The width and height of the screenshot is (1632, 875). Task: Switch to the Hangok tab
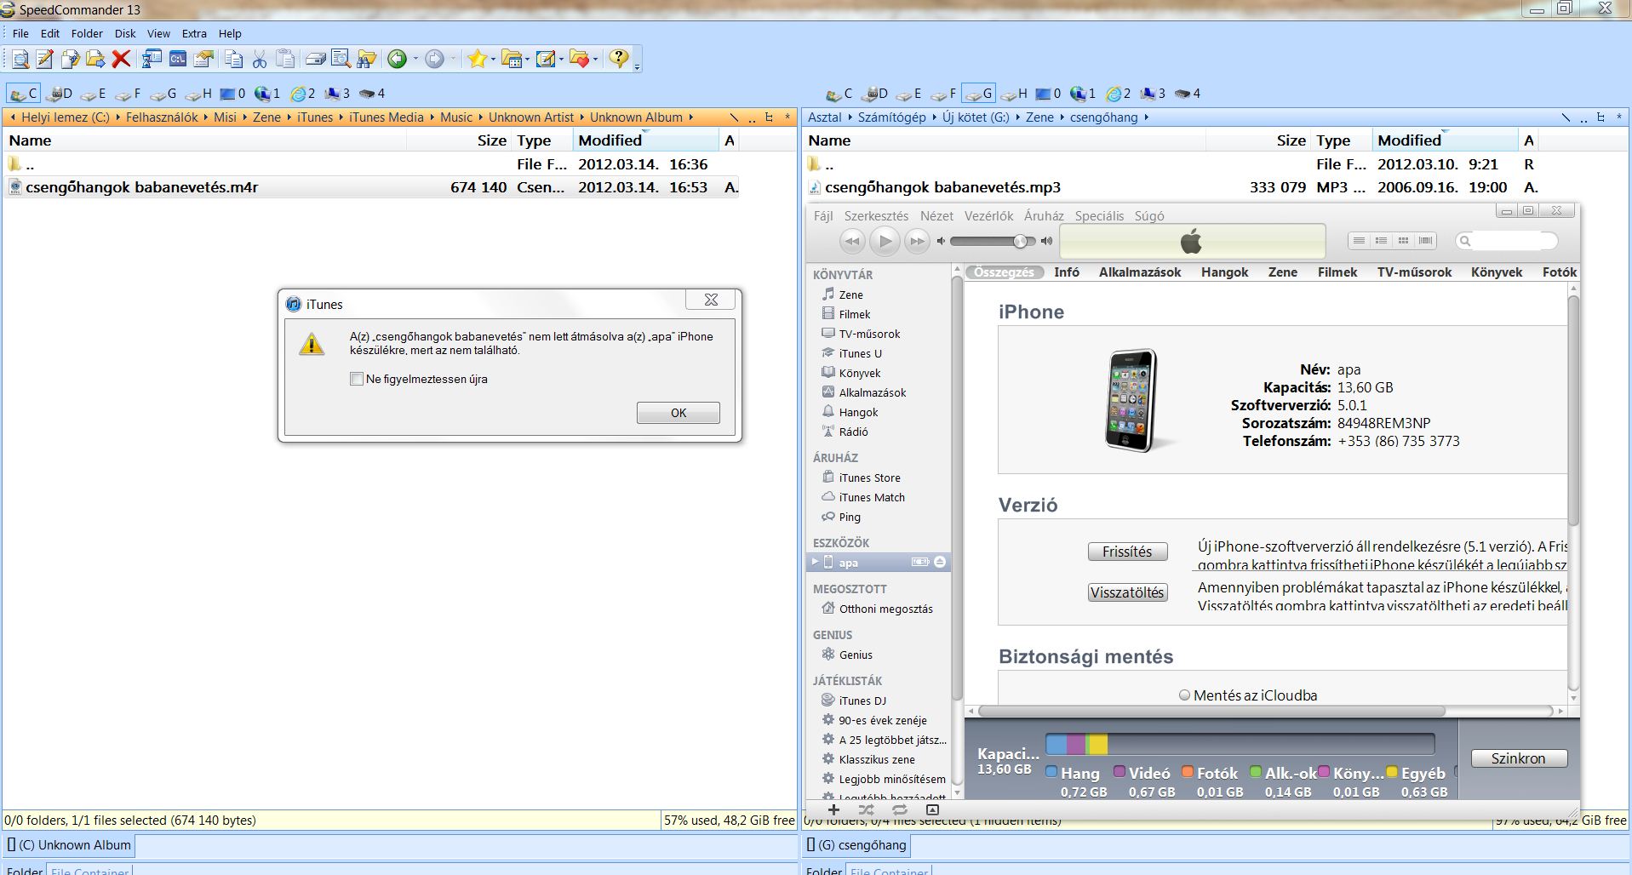pyautogui.click(x=1224, y=272)
